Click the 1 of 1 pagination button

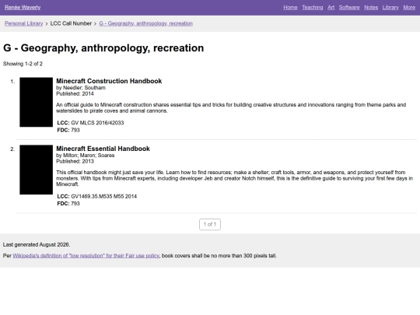[210, 224]
